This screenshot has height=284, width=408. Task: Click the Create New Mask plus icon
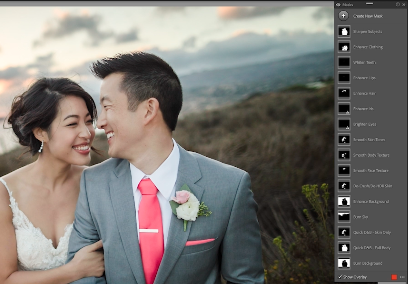point(343,16)
